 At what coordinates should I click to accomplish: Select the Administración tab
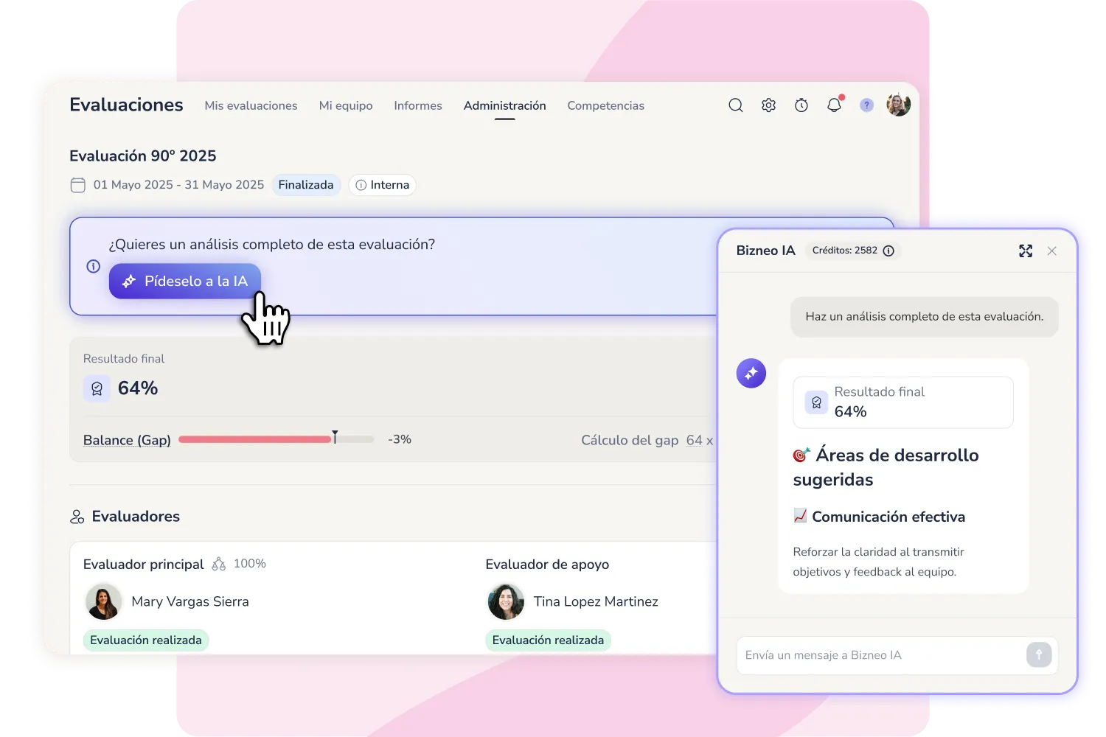click(505, 105)
